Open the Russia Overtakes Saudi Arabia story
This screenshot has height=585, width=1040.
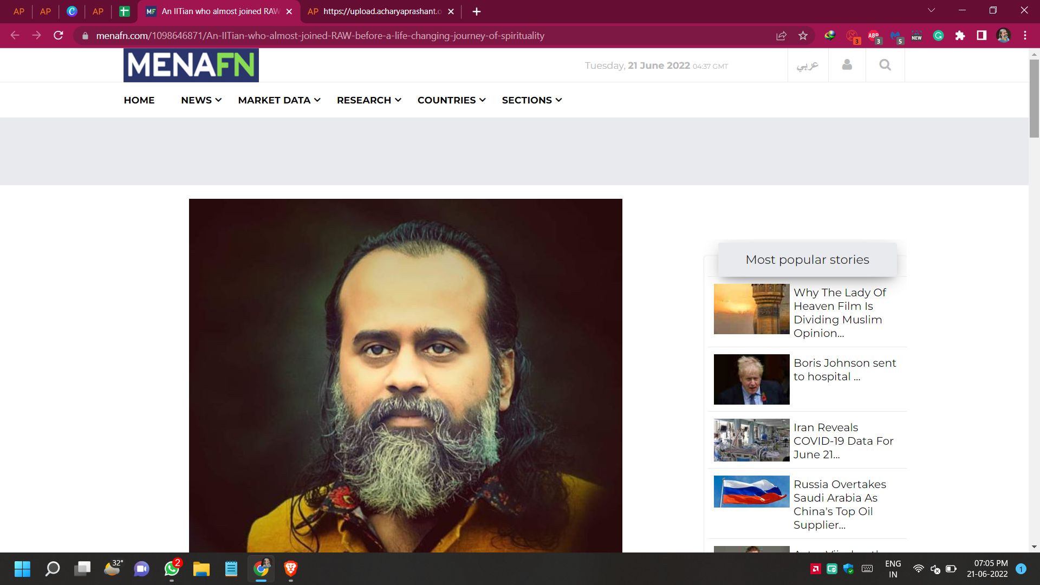pyautogui.click(x=839, y=504)
